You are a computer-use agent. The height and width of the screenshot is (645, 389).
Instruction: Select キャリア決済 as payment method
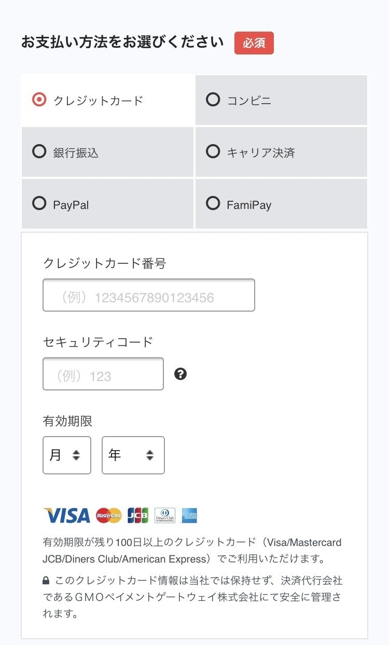click(213, 152)
